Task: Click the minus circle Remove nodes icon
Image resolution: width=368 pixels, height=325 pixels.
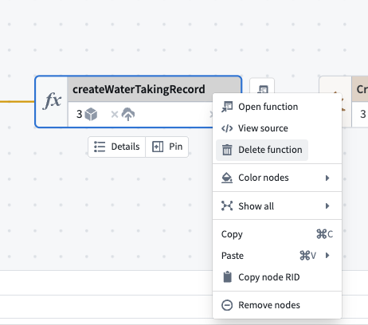Action: (227, 305)
